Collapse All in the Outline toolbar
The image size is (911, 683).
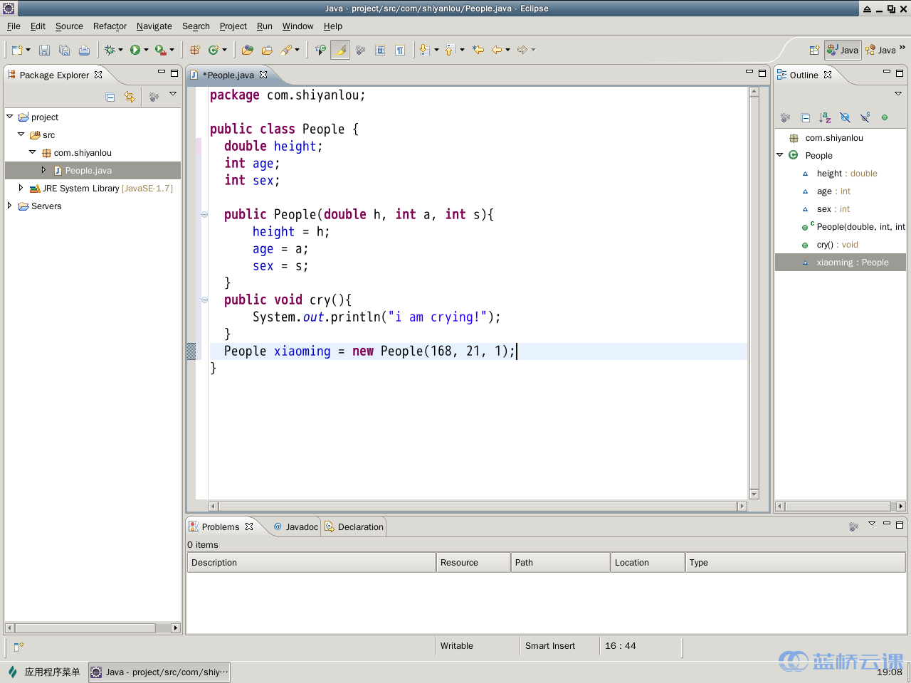pos(805,117)
